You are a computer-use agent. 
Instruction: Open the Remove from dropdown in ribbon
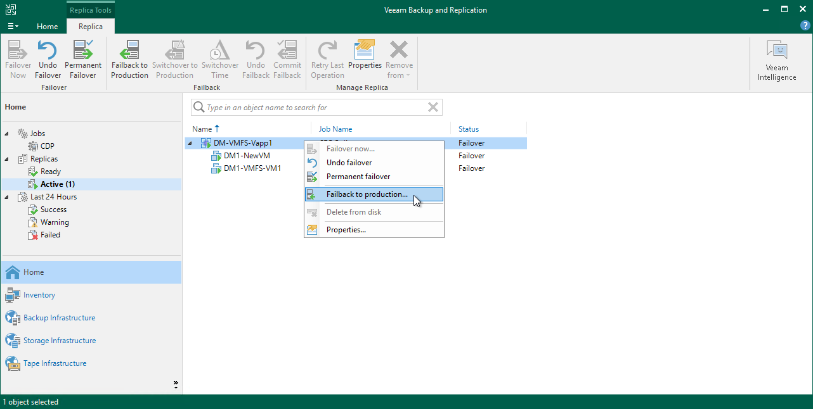(x=399, y=60)
